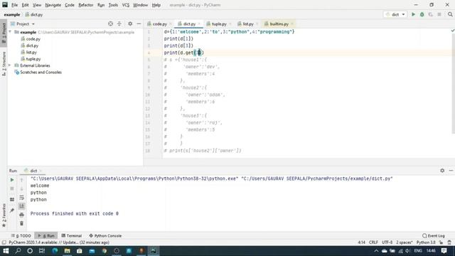The image size is (455, 256).
Task: Print output icon in Run panel
Action: [22, 215]
